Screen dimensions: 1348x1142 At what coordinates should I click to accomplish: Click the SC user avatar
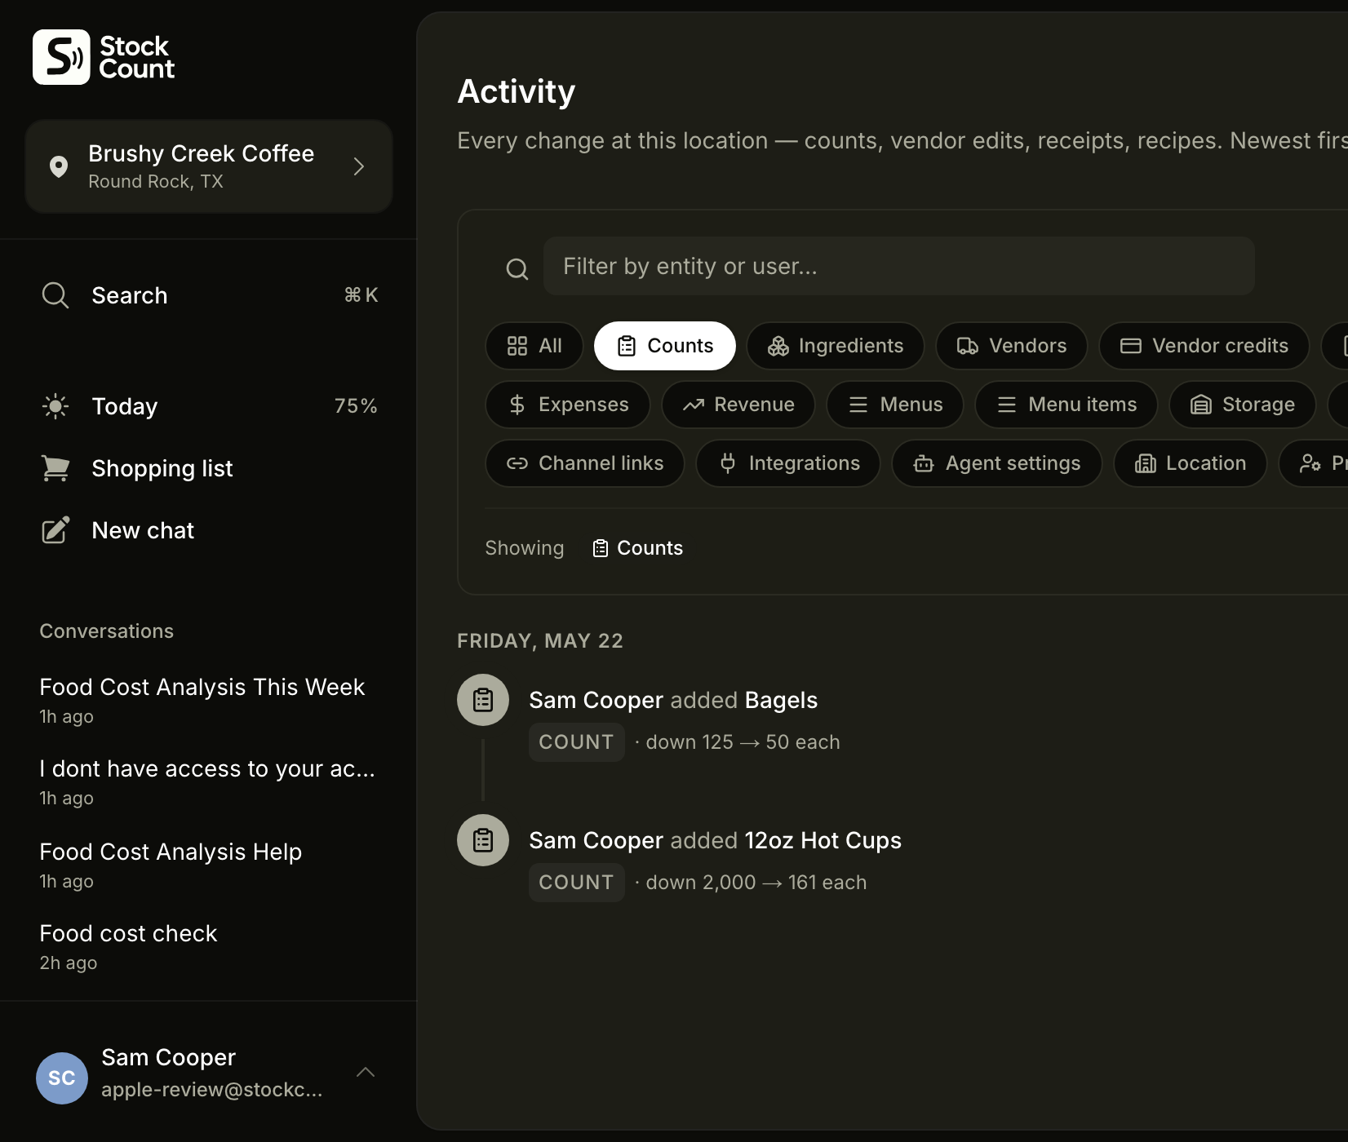tap(62, 1078)
